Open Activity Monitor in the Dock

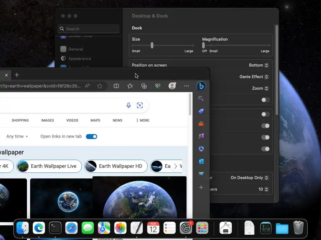point(266,228)
